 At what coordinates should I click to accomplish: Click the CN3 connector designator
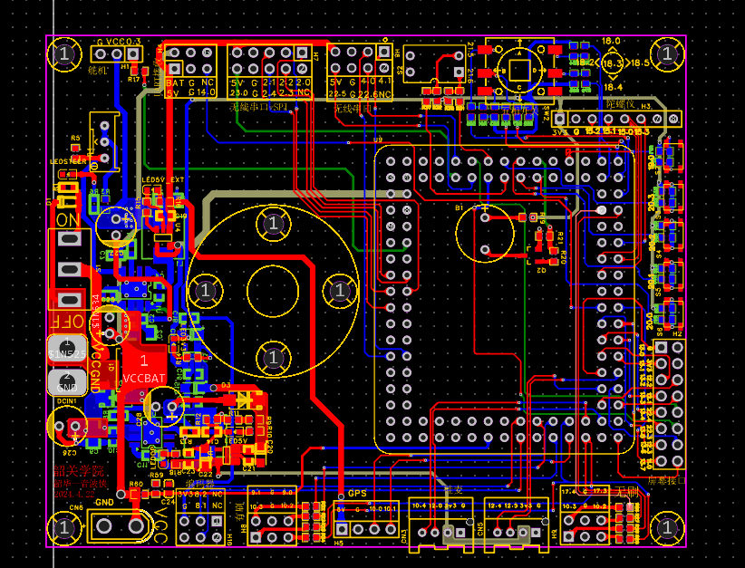[x=404, y=535]
